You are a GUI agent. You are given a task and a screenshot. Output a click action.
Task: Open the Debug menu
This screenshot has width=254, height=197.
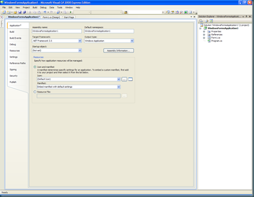[43, 7]
